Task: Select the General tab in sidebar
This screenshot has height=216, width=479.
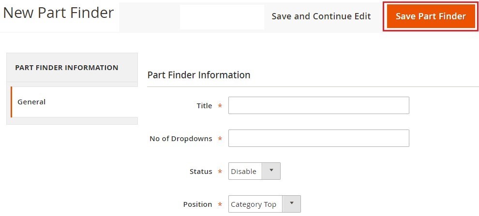Action: tap(31, 102)
